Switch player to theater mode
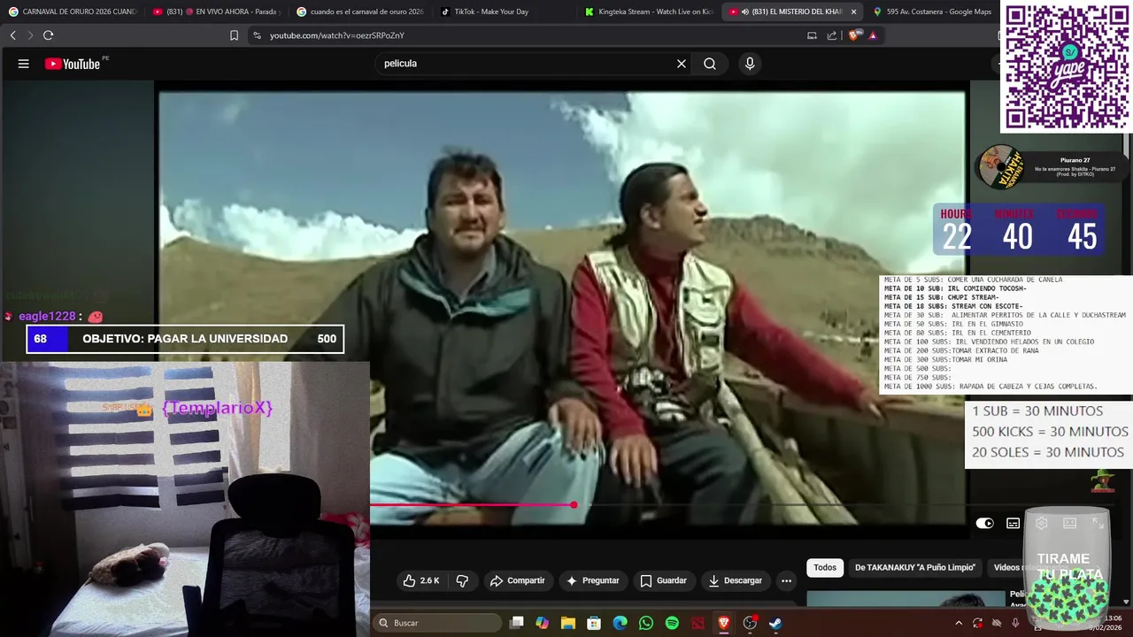This screenshot has height=637, width=1133. (x=1069, y=523)
